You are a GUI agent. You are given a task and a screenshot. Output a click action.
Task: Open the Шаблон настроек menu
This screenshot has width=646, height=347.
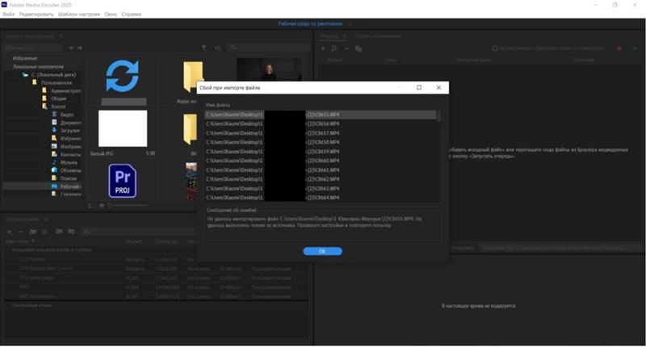tap(79, 14)
